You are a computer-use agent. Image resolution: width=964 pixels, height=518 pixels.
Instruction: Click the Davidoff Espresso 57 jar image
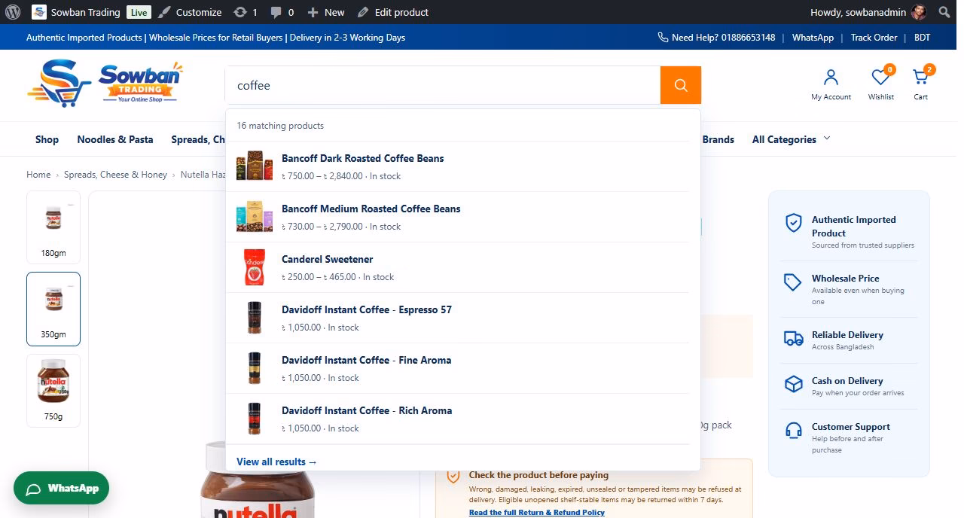click(x=255, y=318)
